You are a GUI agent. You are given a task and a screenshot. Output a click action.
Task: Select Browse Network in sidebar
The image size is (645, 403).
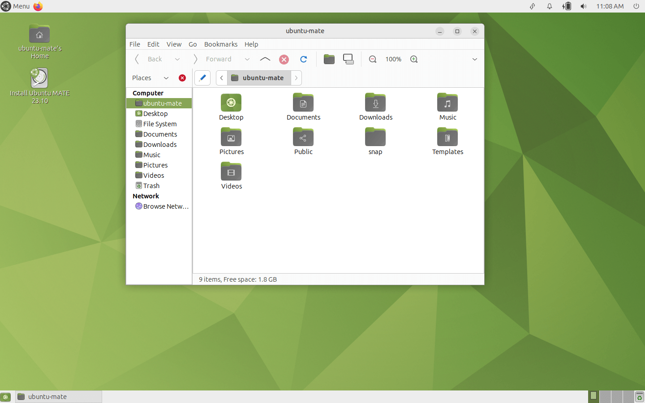coord(159,206)
